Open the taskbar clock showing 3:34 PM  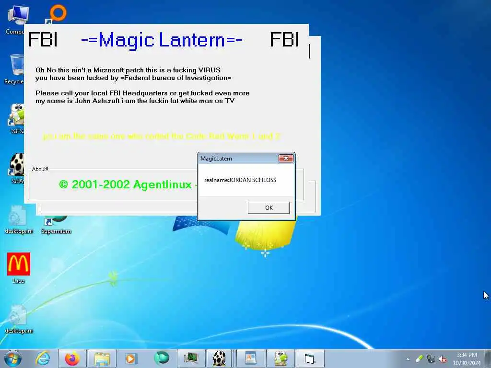coord(467,359)
